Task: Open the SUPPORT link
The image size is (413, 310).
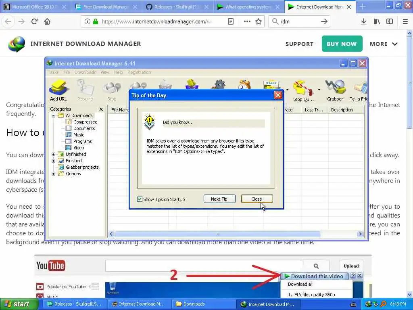Action: pos(300,44)
